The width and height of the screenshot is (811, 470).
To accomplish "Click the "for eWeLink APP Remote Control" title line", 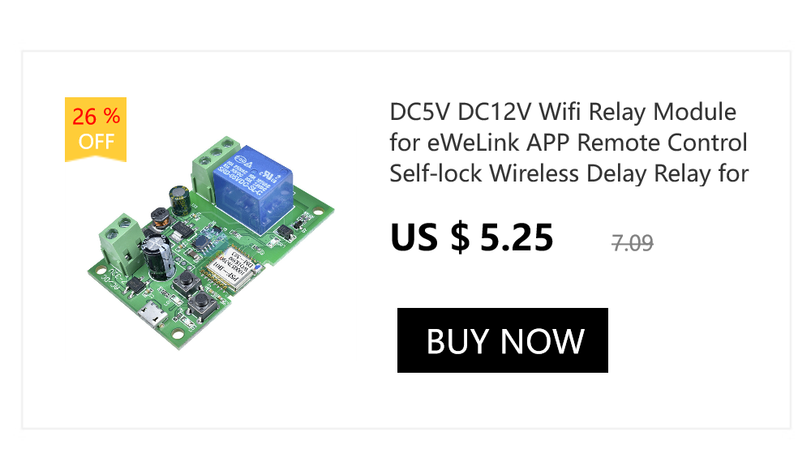I will pos(569,143).
